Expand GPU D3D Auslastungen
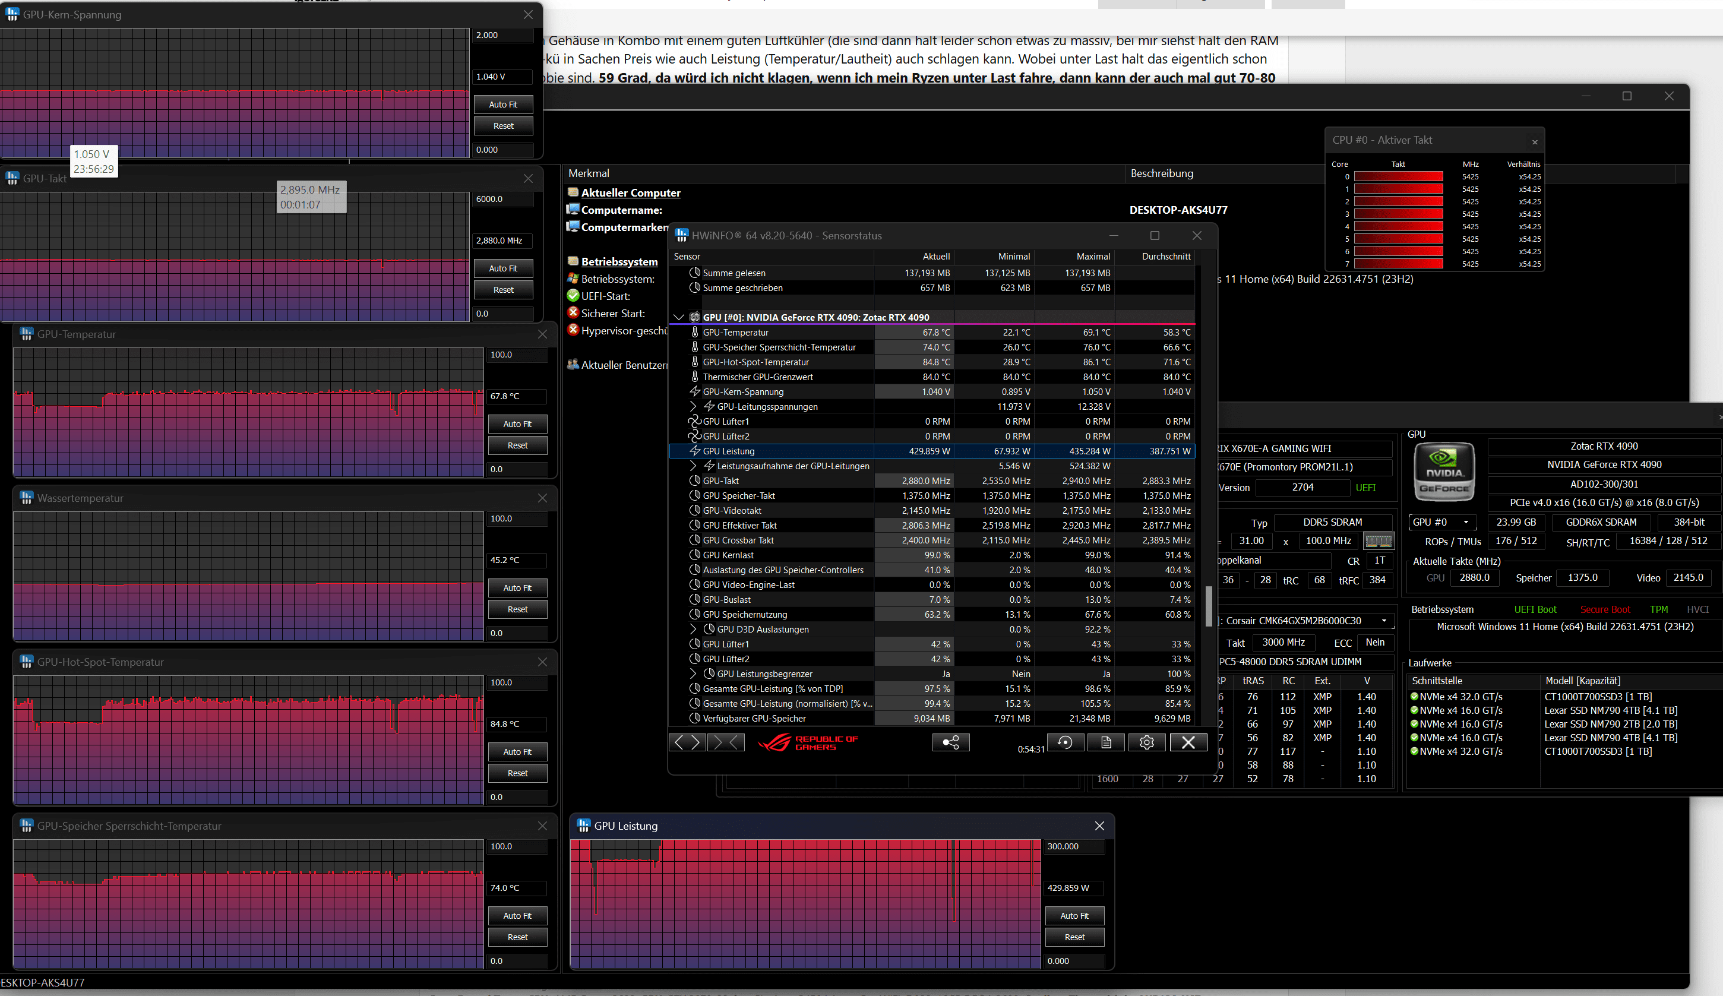 pyautogui.click(x=693, y=629)
